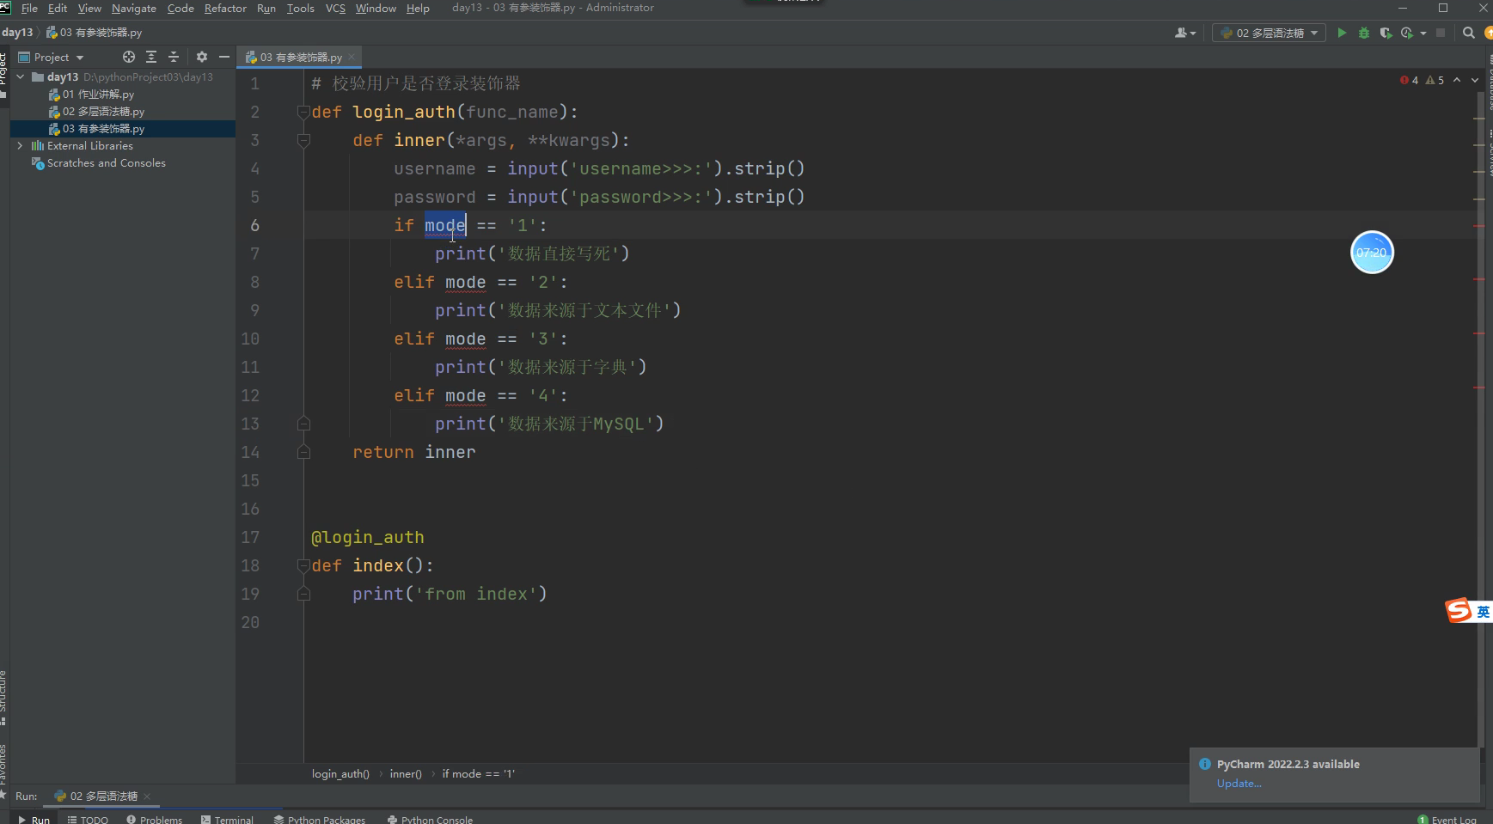Run with coverage using the shield icon

[x=1386, y=33]
